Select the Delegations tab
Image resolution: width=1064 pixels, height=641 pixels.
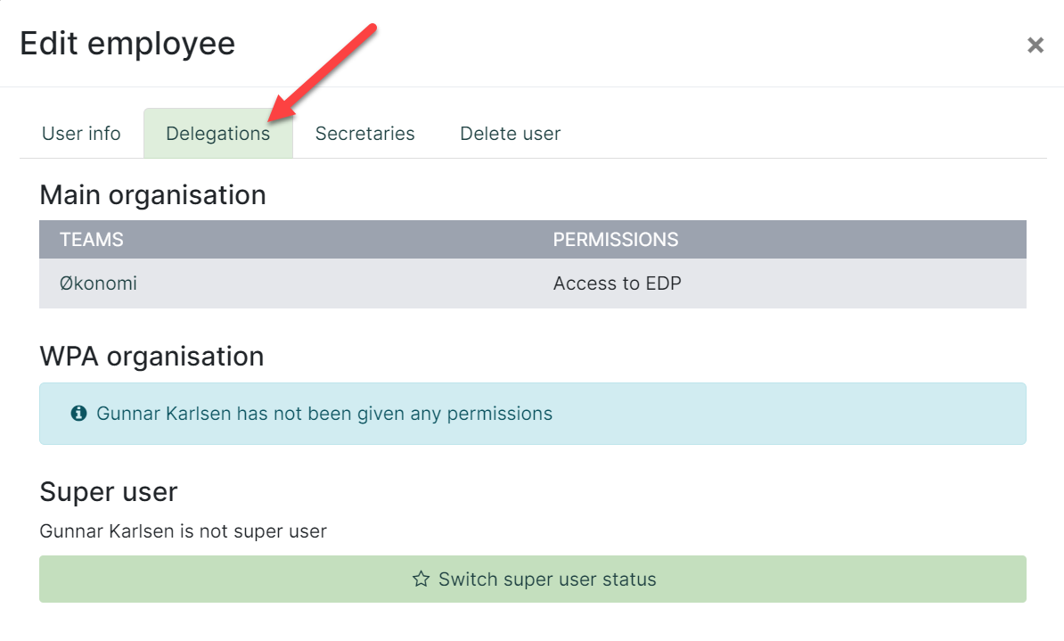coord(217,133)
